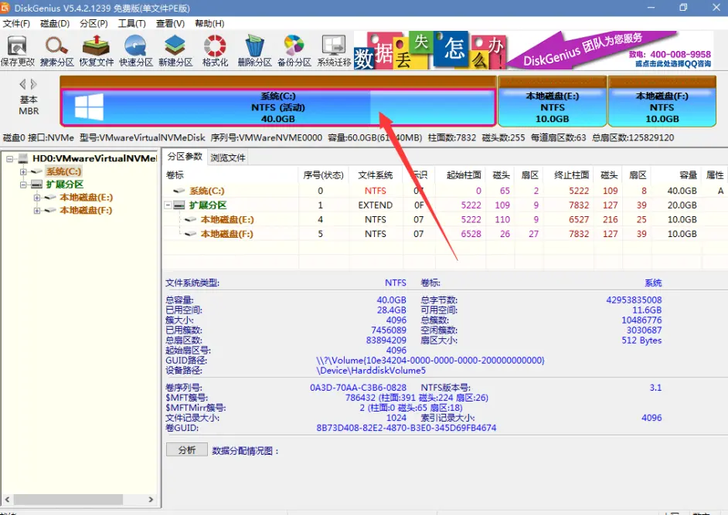Click the DiskGenius app icon in title bar
728x515 pixels.
(5, 8)
